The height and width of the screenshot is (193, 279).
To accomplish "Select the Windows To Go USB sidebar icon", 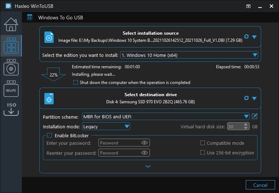I will point(11,46).
